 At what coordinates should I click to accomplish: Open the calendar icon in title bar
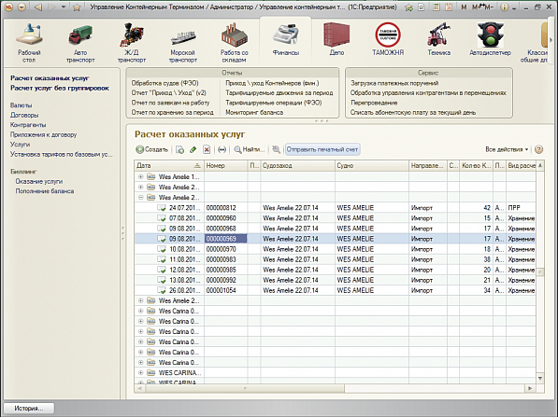point(449,7)
